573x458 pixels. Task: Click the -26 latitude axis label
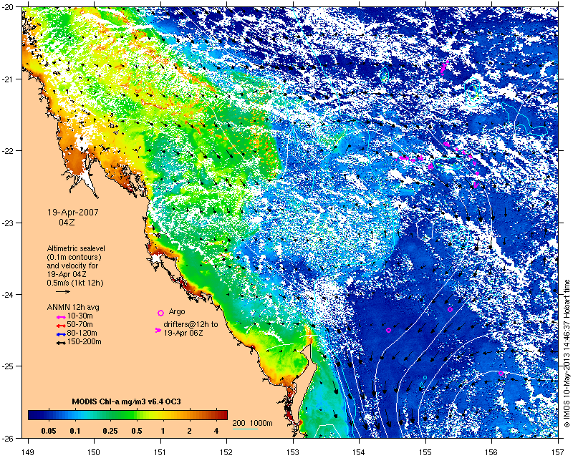pyautogui.click(x=9, y=438)
